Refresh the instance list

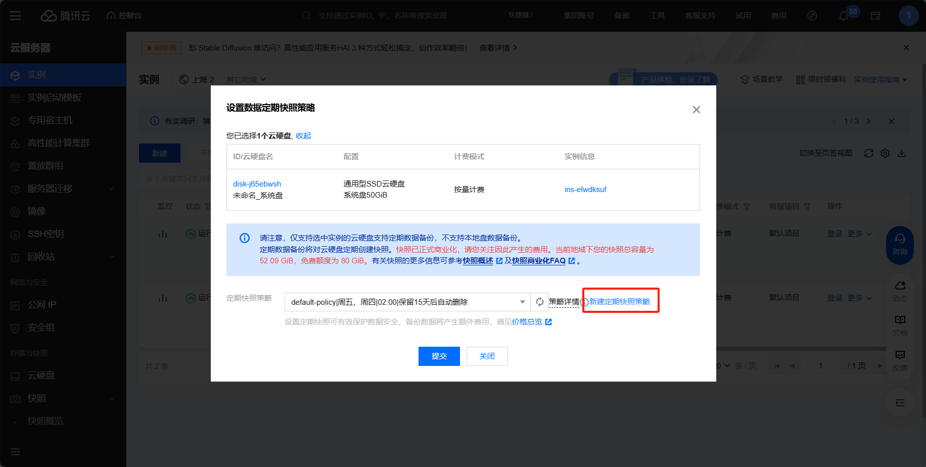(x=869, y=153)
